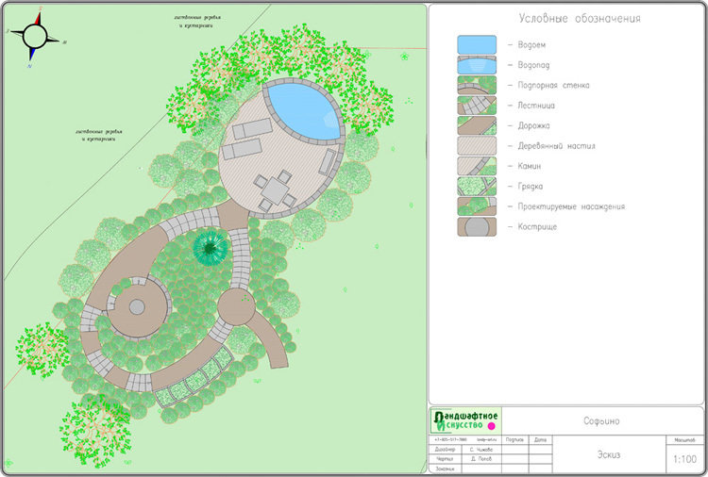Screen dimensions: 708x477
Task: Choose the Дорожка legend icon
Action: (x=477, y=125)
